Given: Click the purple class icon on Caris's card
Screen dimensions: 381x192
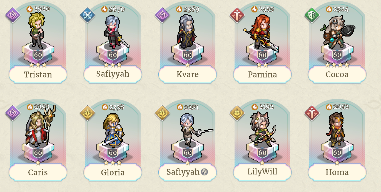Looking at the screenshot, I should (x=13, y=113).
